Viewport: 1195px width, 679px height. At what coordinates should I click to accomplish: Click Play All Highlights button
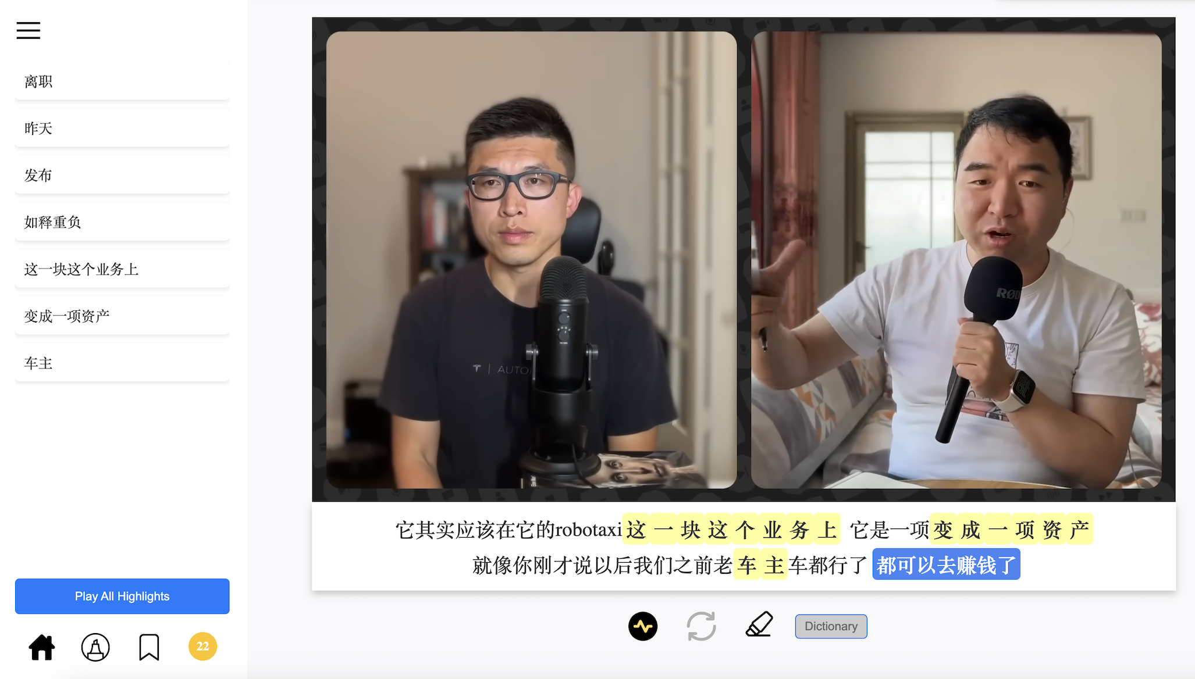tap(122, 596)
